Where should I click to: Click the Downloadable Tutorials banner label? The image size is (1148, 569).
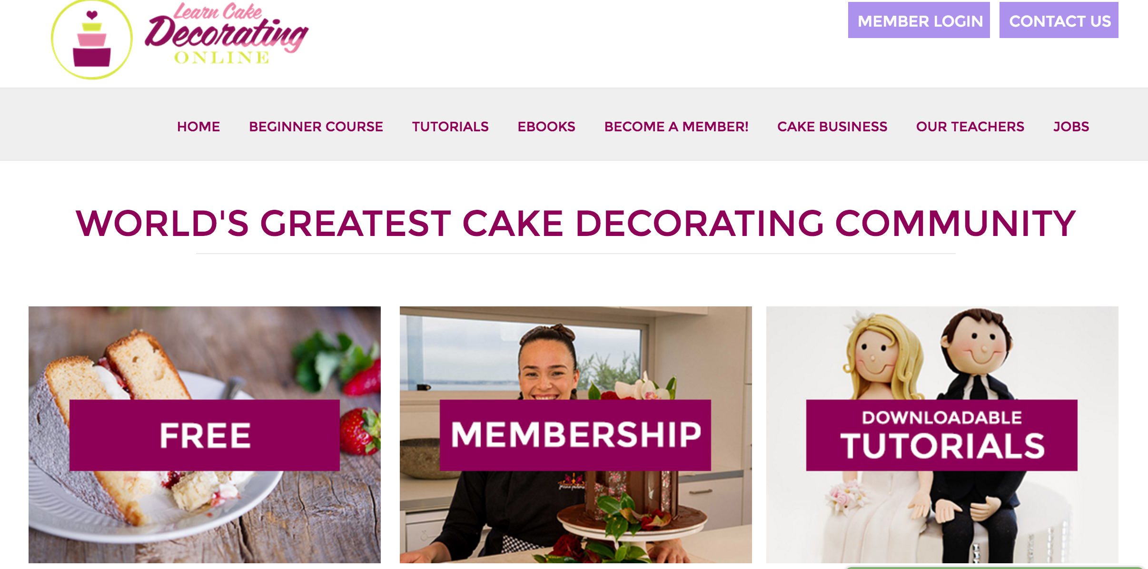pos(941,435)
